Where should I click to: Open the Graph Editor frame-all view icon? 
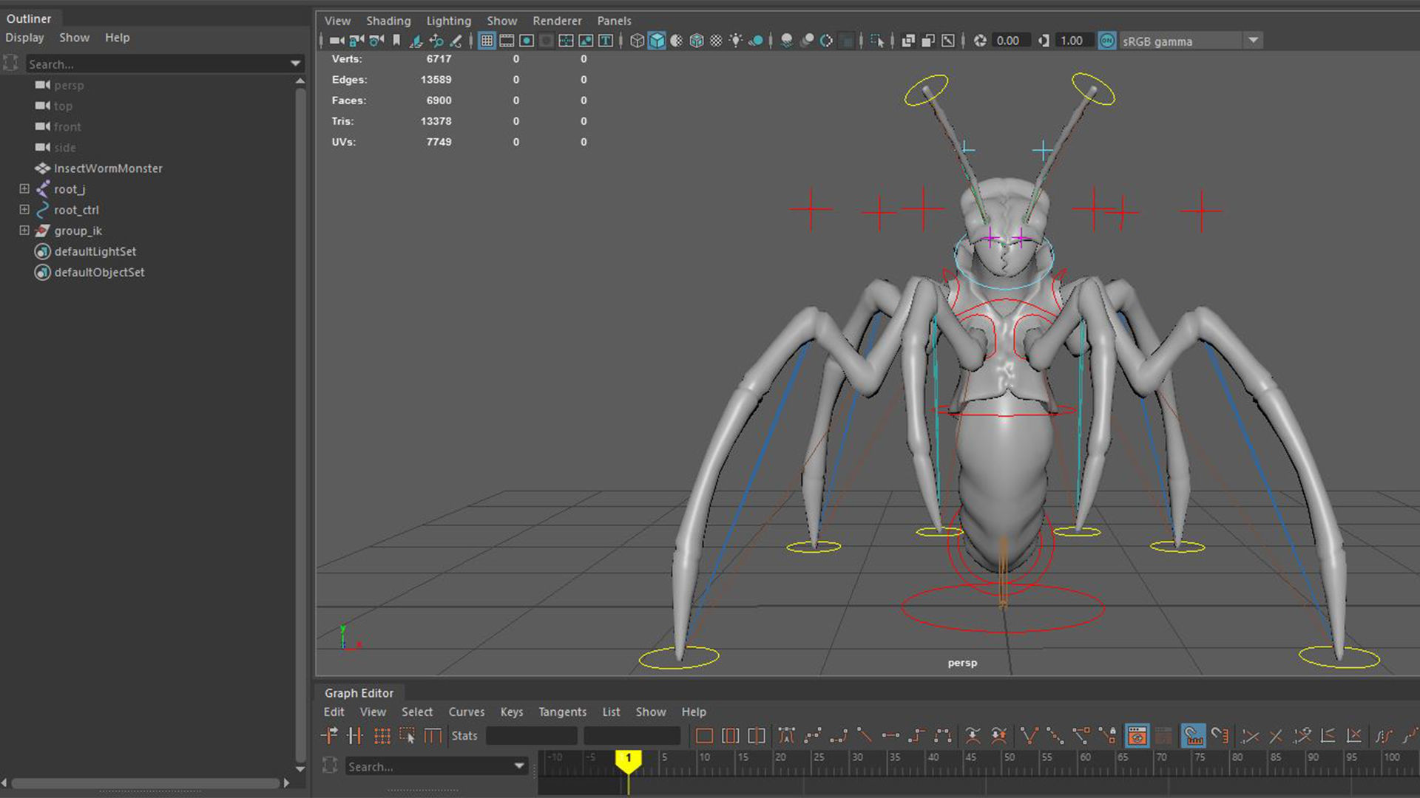(704, 735)
